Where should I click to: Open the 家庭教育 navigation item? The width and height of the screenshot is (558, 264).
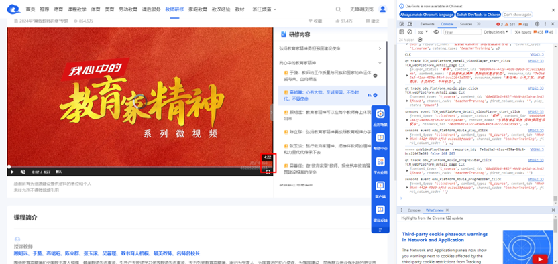pyautogui.click(x=197, y=9)
